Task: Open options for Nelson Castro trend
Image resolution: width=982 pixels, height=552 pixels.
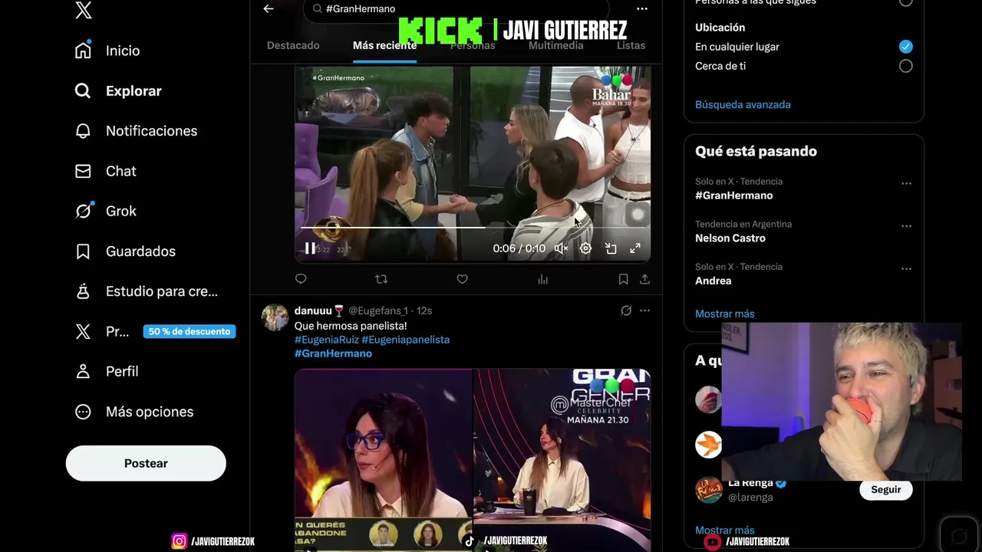Action: [x=906, y=227]
